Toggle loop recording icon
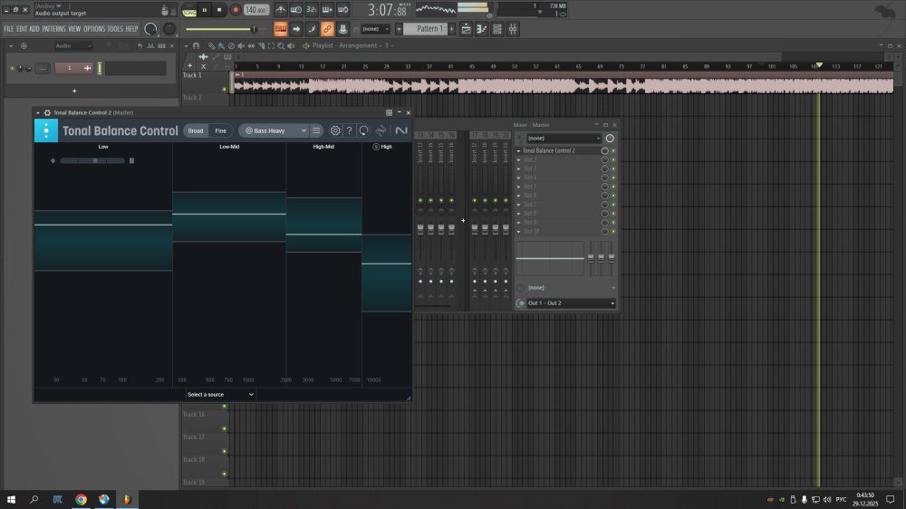The width and height of the screenshot is (906, 509). 342,10
